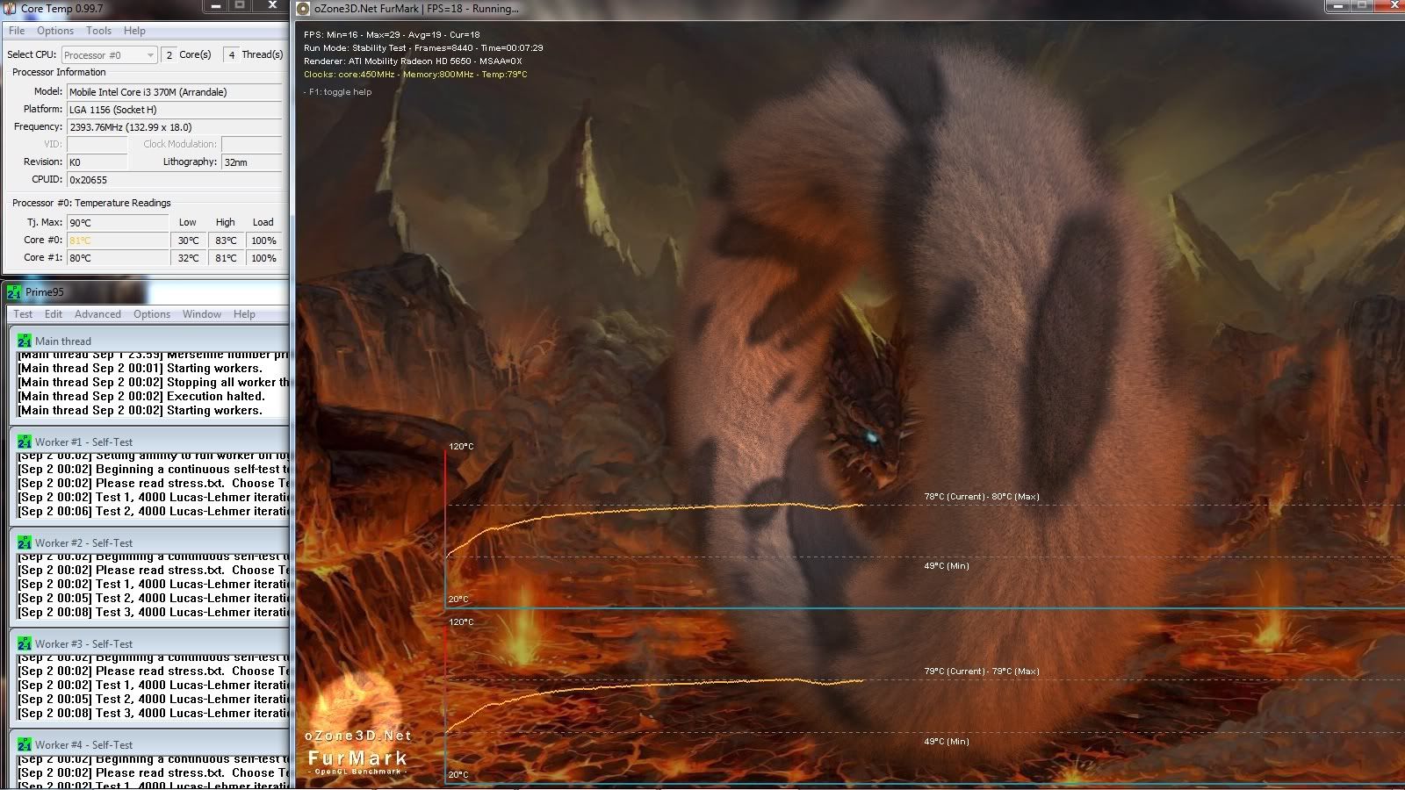Image resolution: width=1405 pixels, height=790 pixels.
Task: Click the Main thread window icon in Prime95
Action: 25,341
